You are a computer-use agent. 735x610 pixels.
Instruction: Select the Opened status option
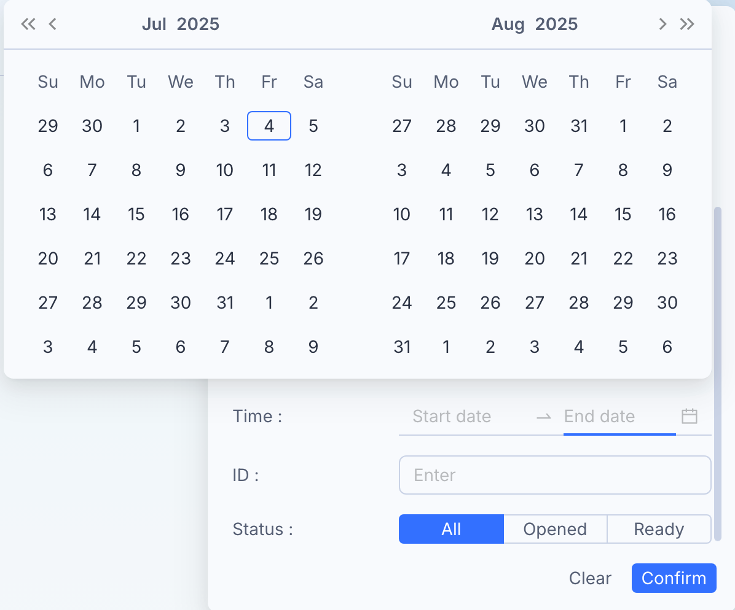pyautogui.click(x=556, y=529)
